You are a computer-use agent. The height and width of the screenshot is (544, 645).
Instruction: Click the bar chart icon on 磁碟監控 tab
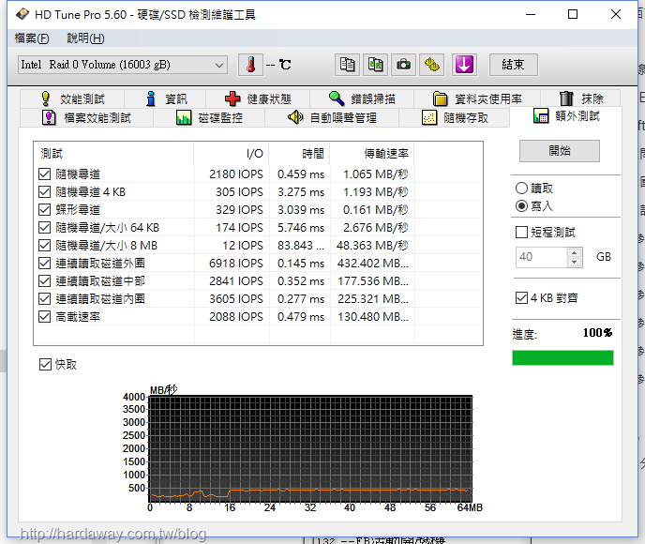[184, 117]
